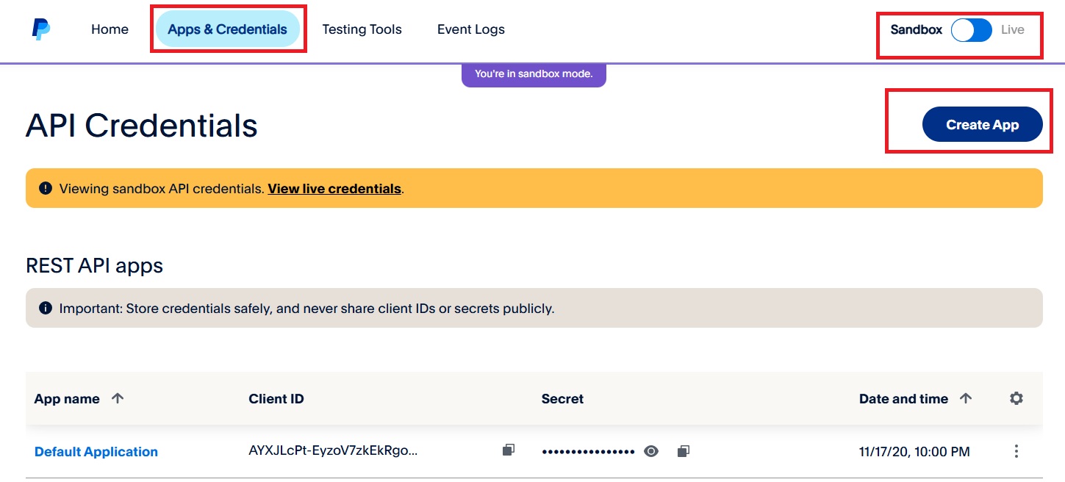Screen dimensions: 1065x482
Task: Click the Secret column header
Action: [x=562, y=399]
